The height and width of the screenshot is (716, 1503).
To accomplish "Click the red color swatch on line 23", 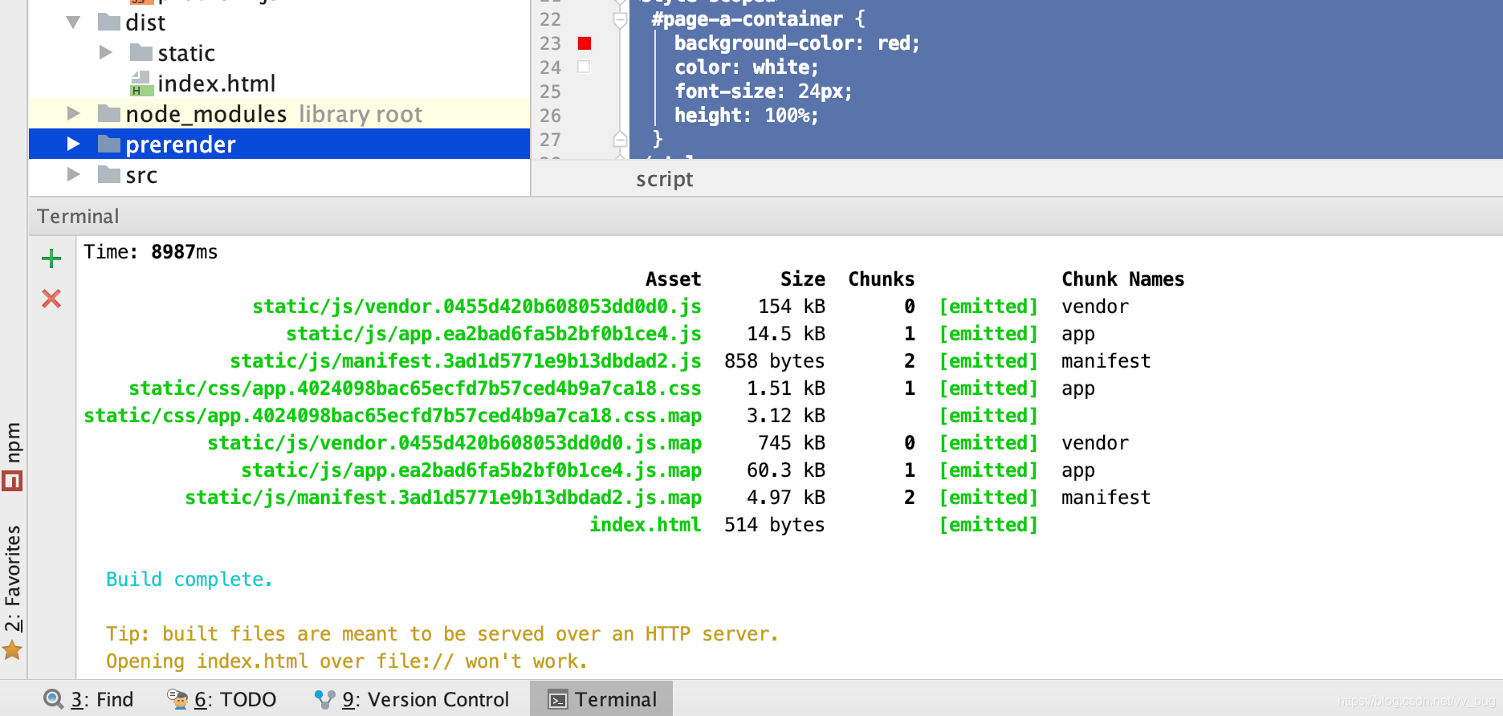I will [x=584, y=43].
